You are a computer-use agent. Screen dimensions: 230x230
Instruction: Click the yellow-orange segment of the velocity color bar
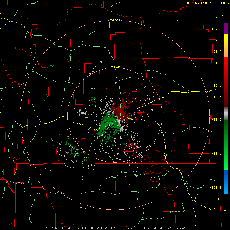[226, 45]
